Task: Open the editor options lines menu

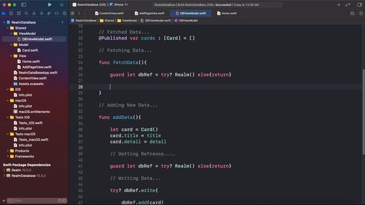Action: (352, 13)
